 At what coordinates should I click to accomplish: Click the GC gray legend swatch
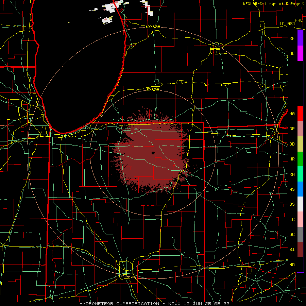300,234
